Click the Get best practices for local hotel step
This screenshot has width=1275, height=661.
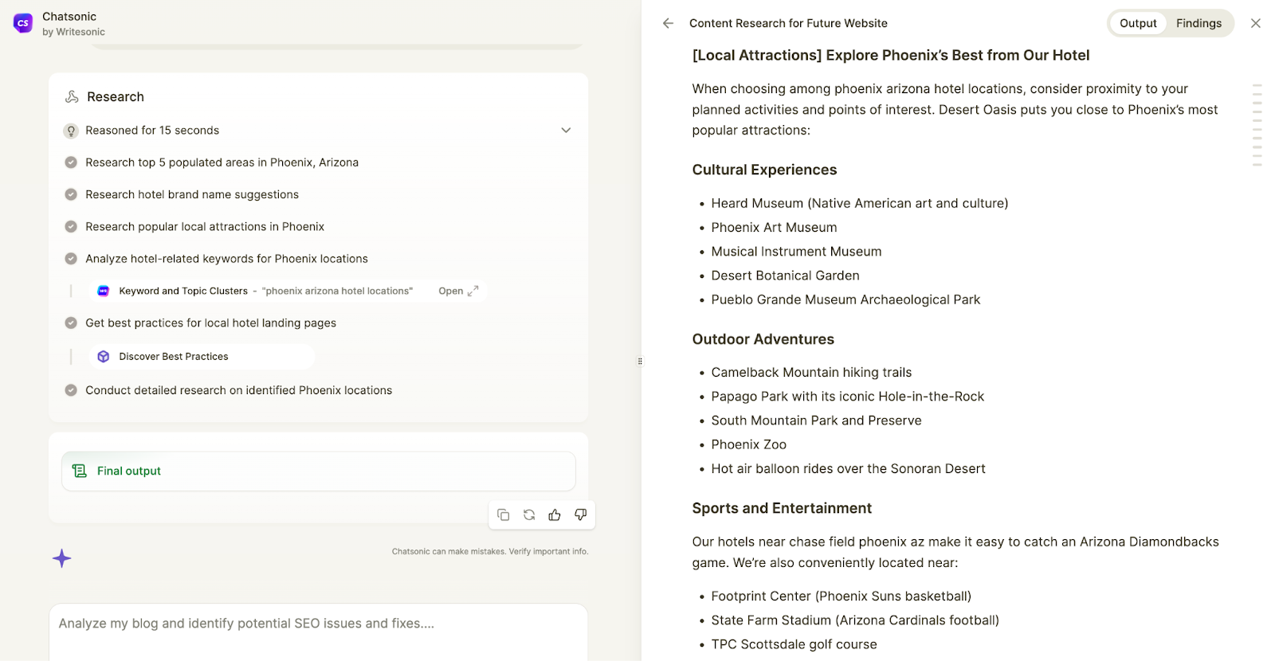pyautogui.click(x=210, y=323)
